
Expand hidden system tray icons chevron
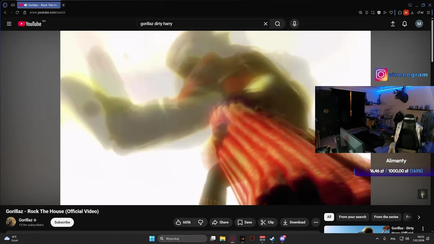pyautogui.click(x=377, y=239)
